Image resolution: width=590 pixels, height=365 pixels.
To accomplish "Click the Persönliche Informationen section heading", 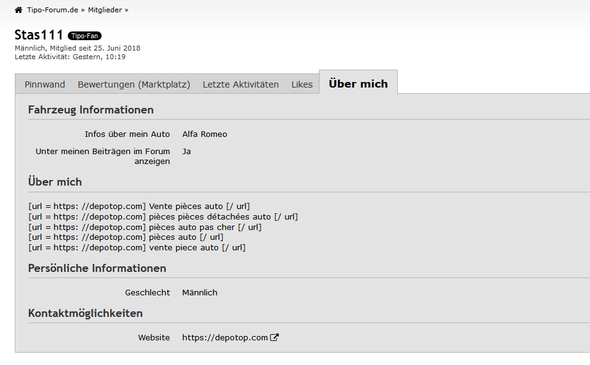I will [x=97, y=268].
